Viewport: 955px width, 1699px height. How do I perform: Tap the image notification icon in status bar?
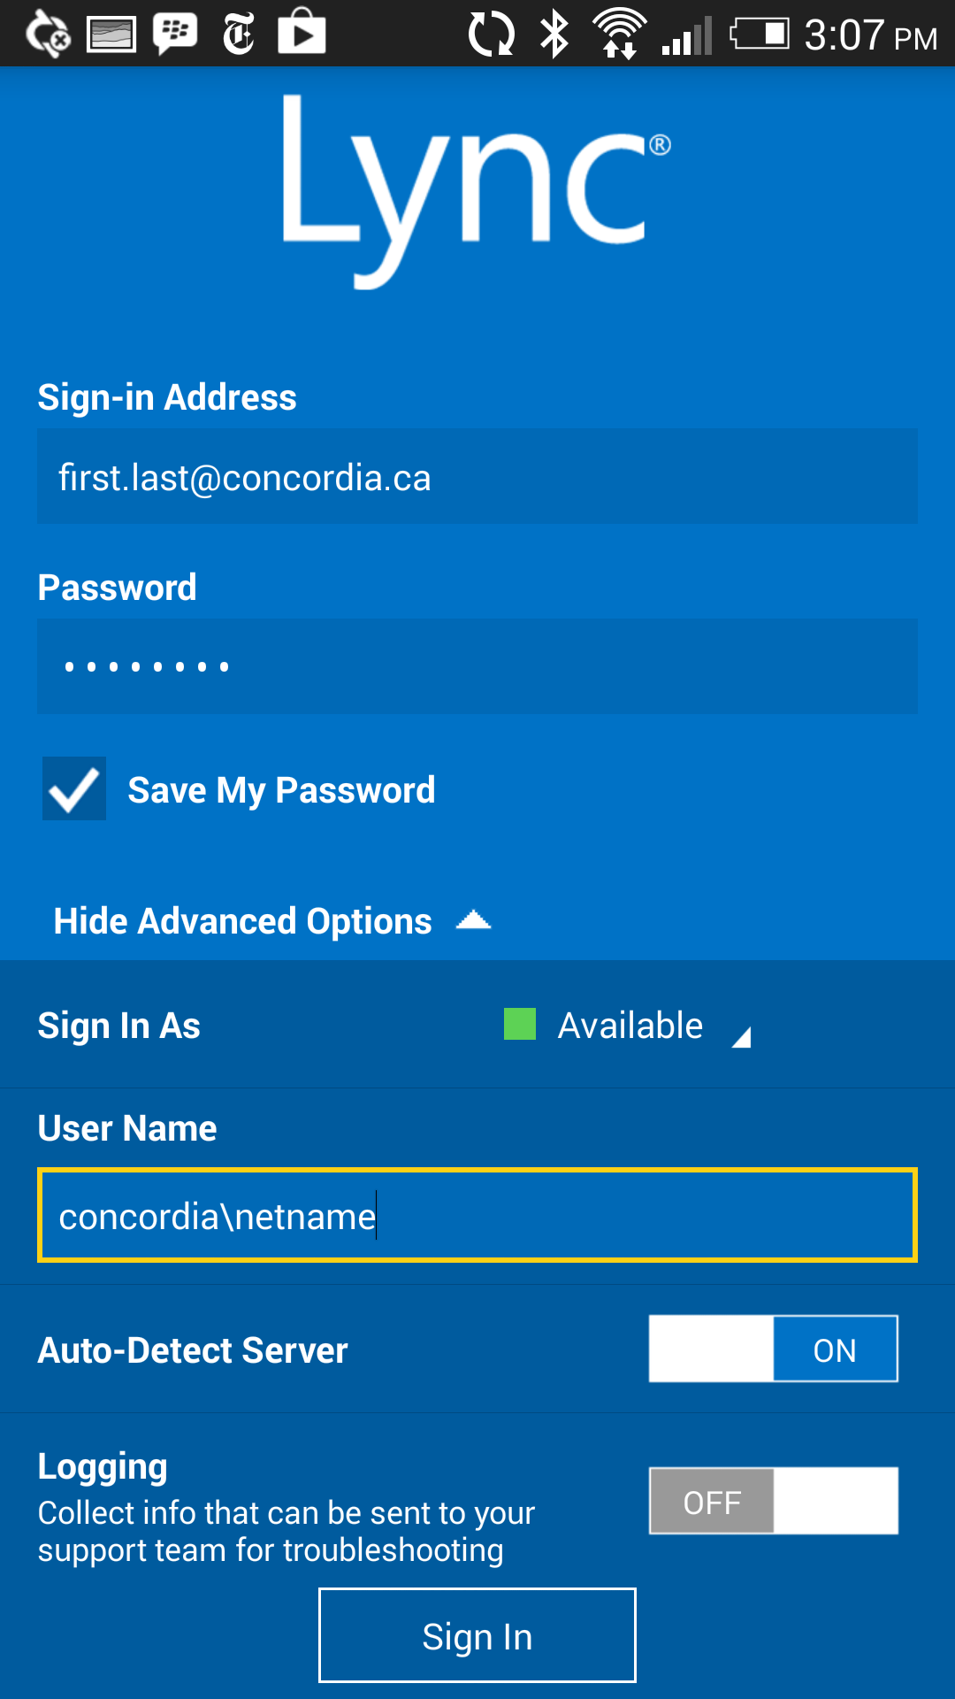[111, 35]
